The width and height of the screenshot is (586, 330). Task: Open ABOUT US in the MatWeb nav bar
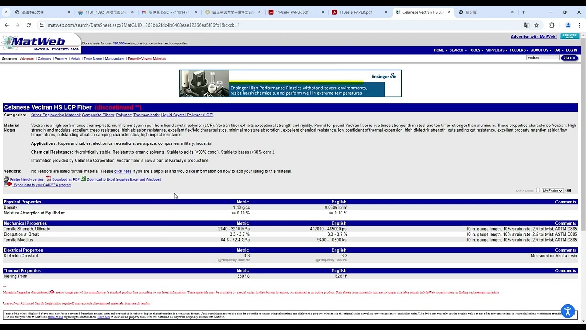click(539, 50)
